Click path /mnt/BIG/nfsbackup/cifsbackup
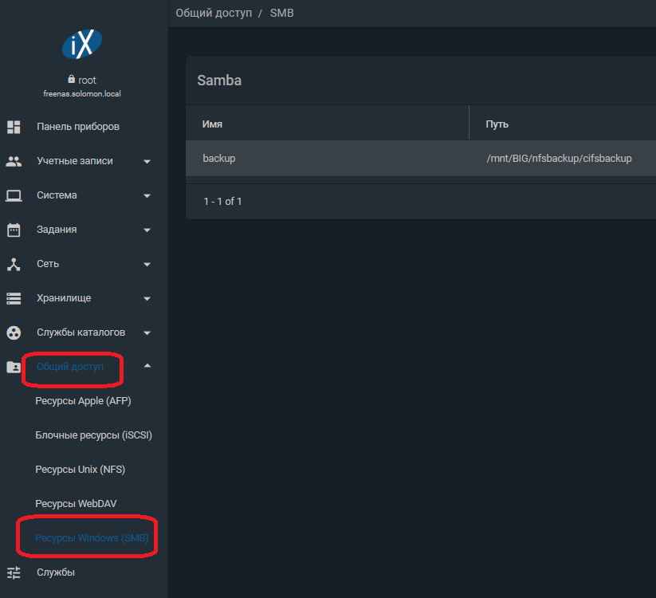 point(559,159)
